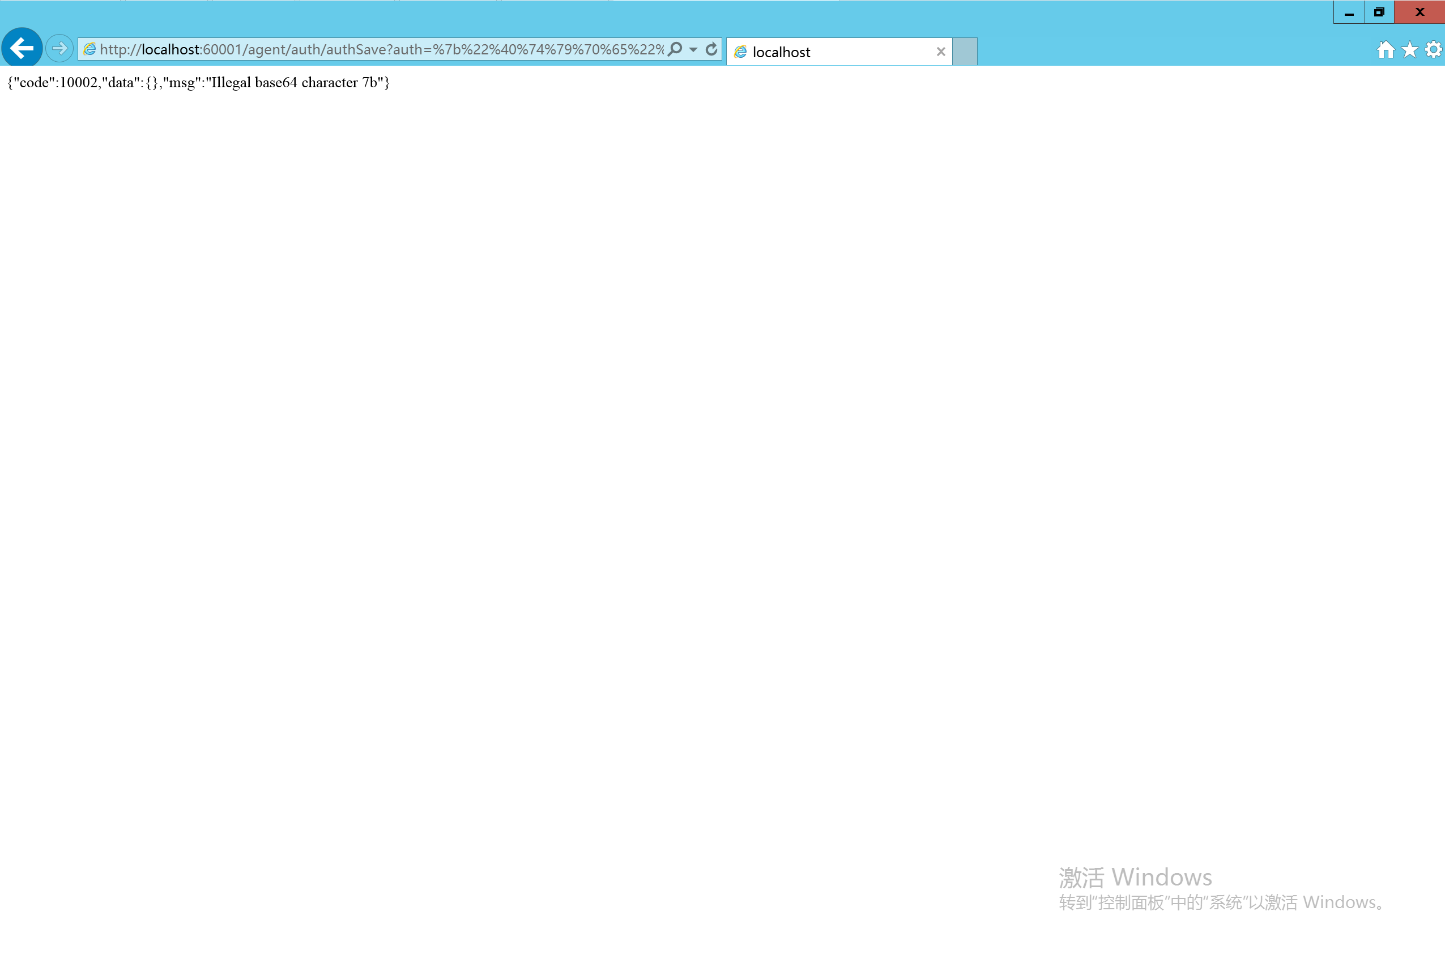Open the Home page icon
Viewport: 1445px width, 958px height.
point(1385,49)
